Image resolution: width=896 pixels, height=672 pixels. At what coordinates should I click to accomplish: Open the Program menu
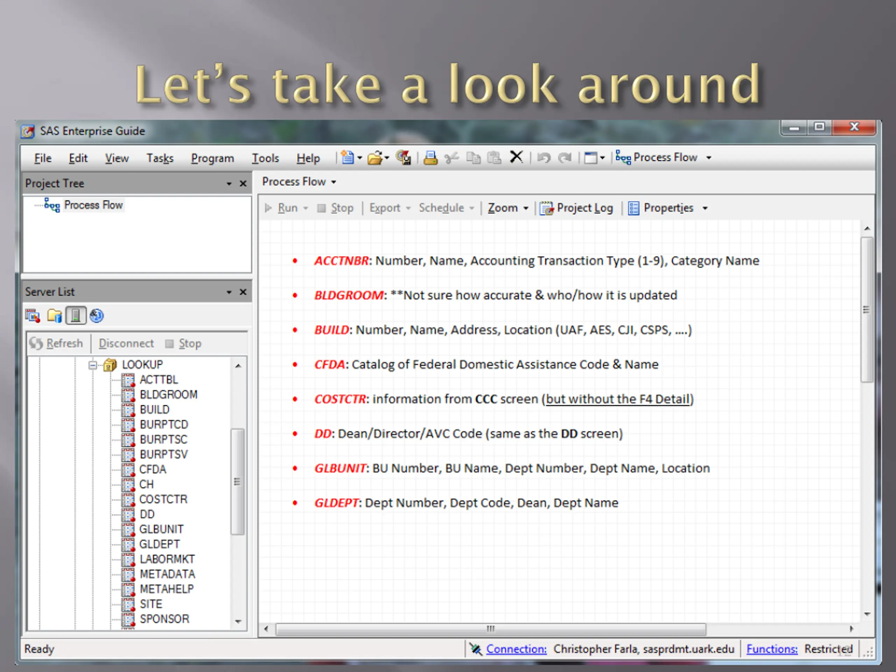click(x=213, y=159)
